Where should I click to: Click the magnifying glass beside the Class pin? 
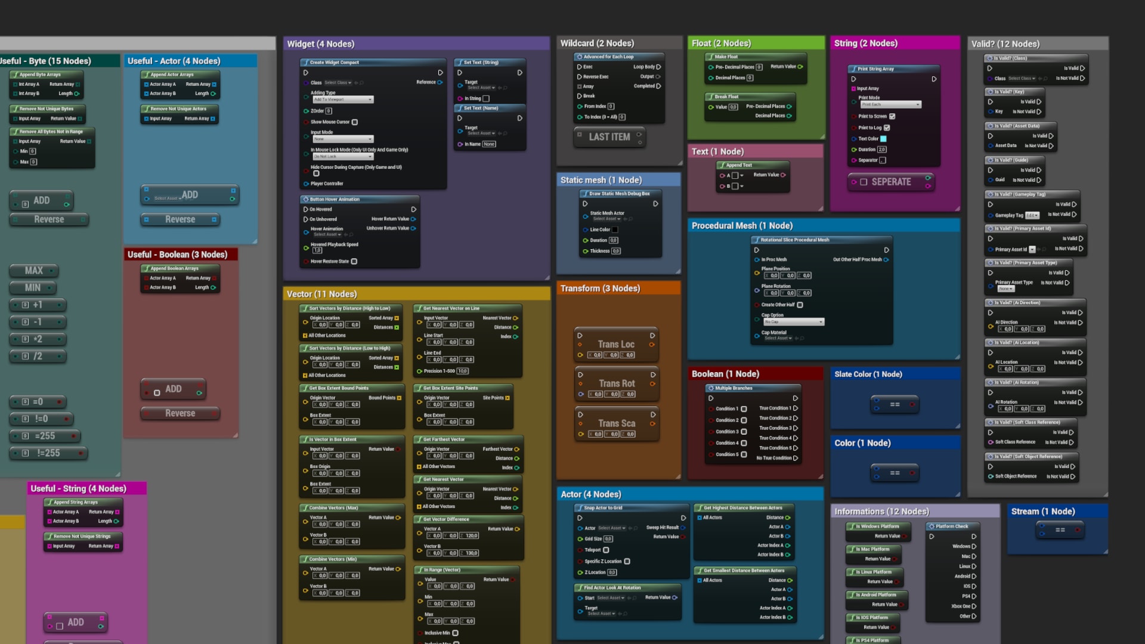(x=362, y=82)
